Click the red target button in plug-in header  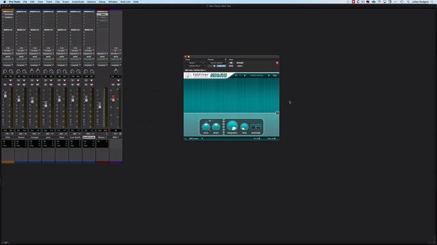[x=277, y=63]
